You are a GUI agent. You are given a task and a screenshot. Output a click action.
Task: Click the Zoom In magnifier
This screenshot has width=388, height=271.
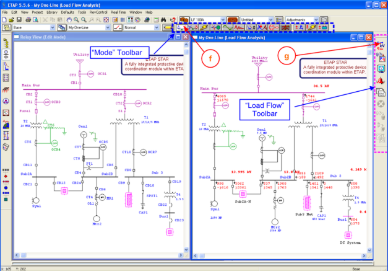click(x=77, y=20)
